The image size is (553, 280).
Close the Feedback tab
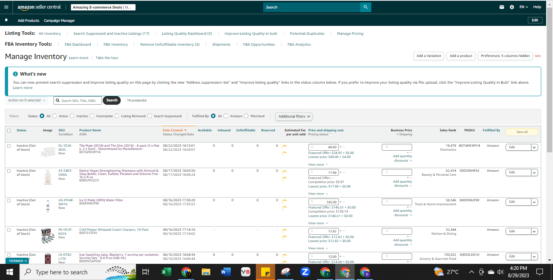(x=26, y=261)
